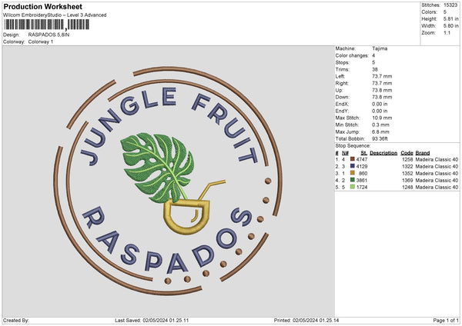Click the 'Description' column header

(383, 153)
